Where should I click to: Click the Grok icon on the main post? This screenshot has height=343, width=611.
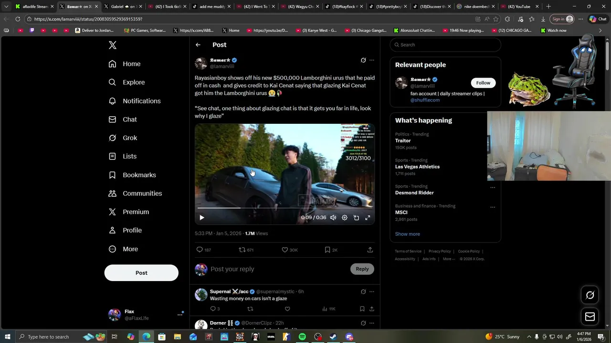[x=363, y=60]
